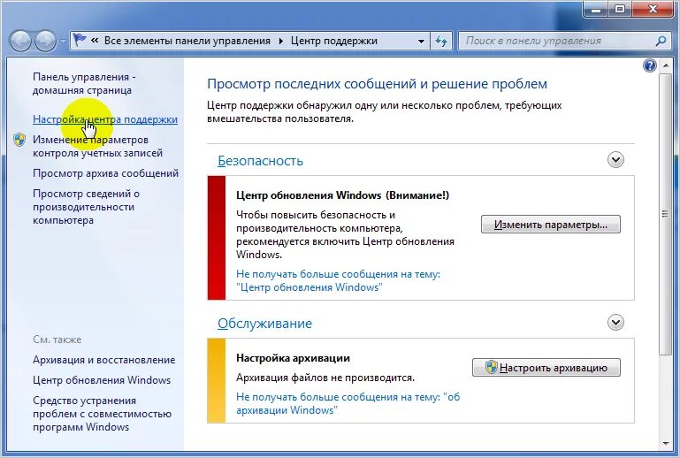This screenshot has width=680, height=458.
Task: Click the 'Настроить архивацию' button
Action: click(546, 368)
